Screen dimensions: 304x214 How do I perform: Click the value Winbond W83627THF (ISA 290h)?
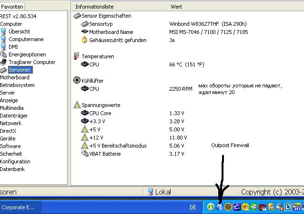(x=208, y=24)
